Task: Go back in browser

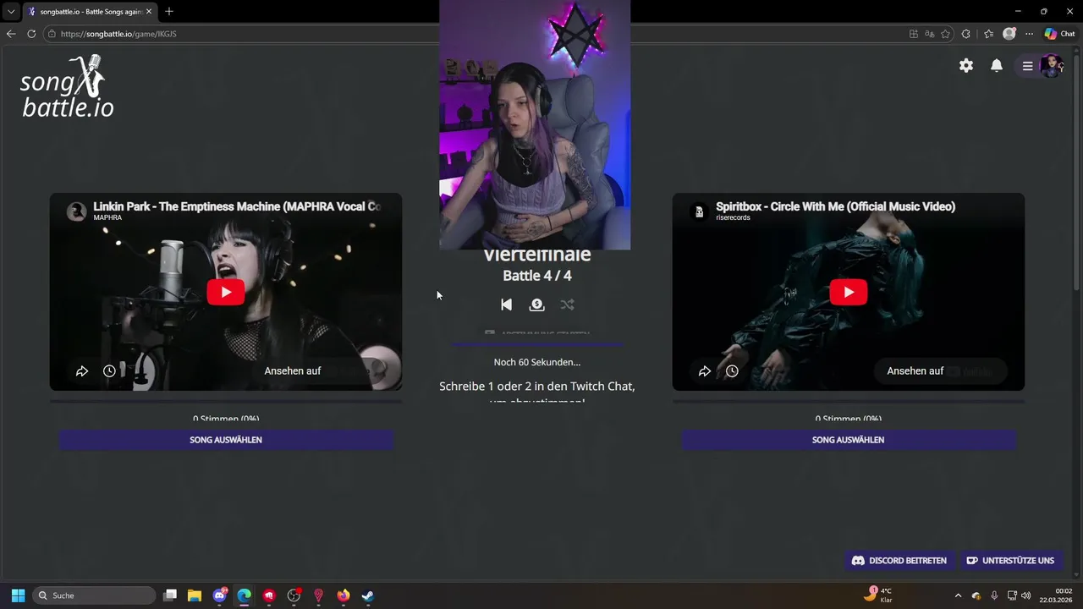Action: click(x=11, y=34)
